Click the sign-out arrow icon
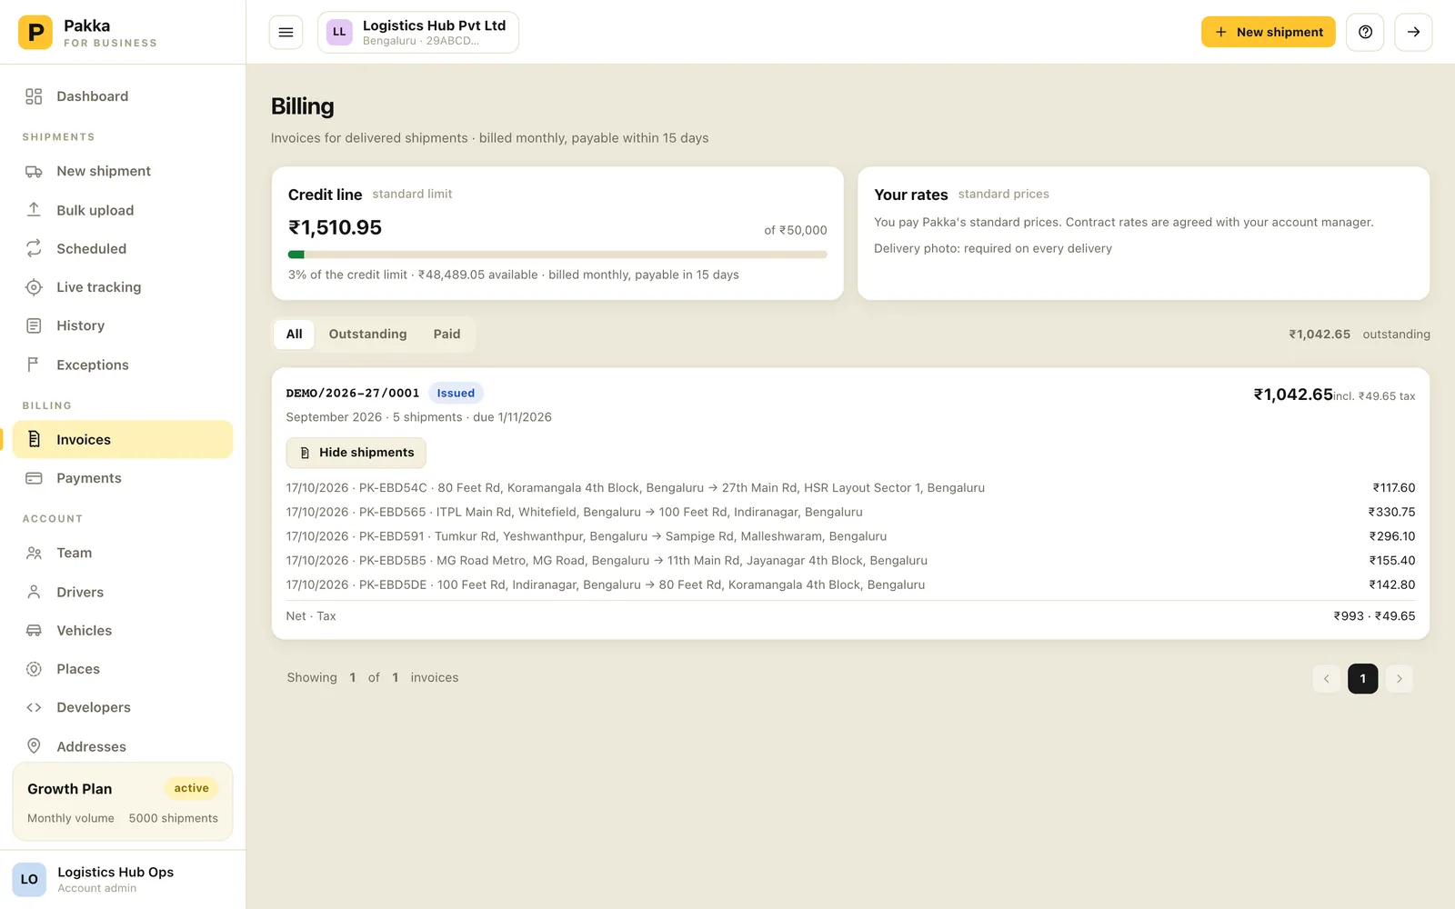 pyautogui.click(x=1413, y=32)
